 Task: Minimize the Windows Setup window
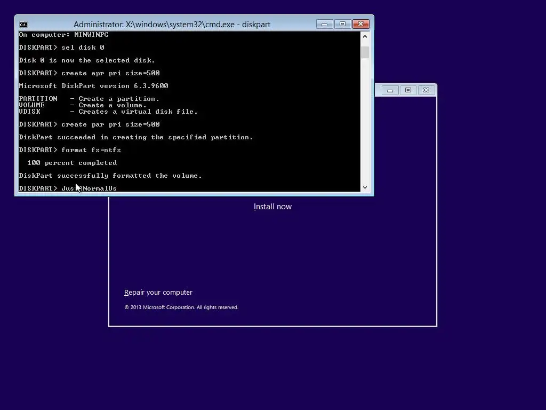point(390,90)
